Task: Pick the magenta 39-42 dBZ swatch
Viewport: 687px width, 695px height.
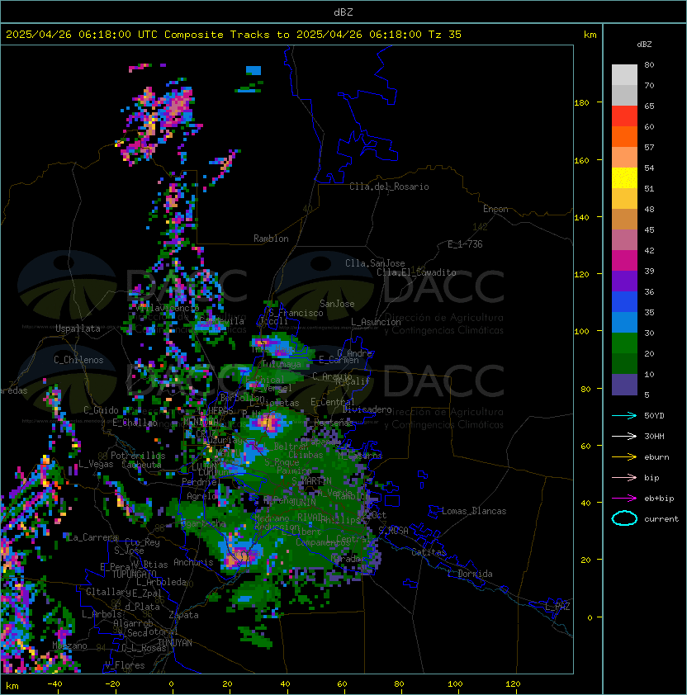Action: (624, 261)
